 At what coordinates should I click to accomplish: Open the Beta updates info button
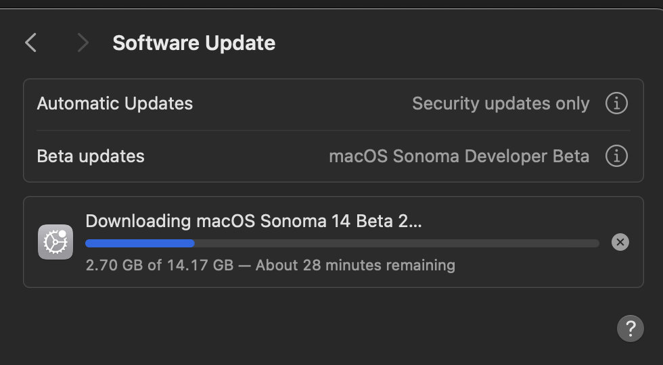point(616,156)
